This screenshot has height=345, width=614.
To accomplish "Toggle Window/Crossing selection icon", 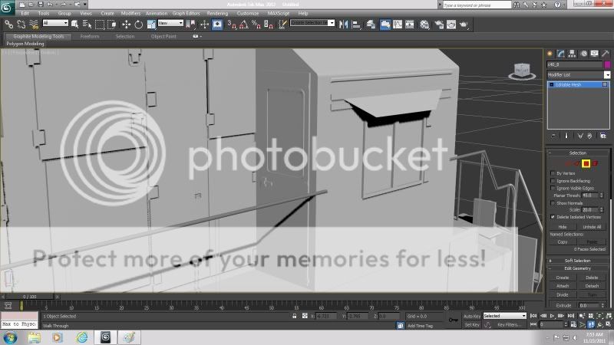I will (x=112, y=25).
